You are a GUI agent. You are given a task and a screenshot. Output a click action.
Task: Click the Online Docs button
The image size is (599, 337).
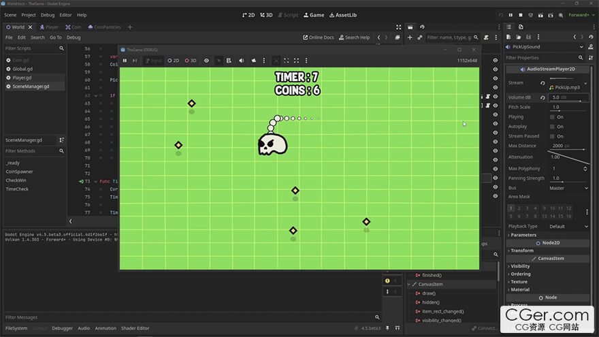click(319, 37)
